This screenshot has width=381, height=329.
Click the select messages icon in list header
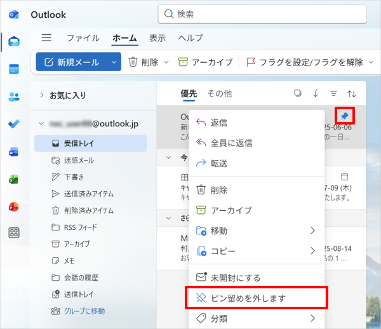tap(298, 93)
